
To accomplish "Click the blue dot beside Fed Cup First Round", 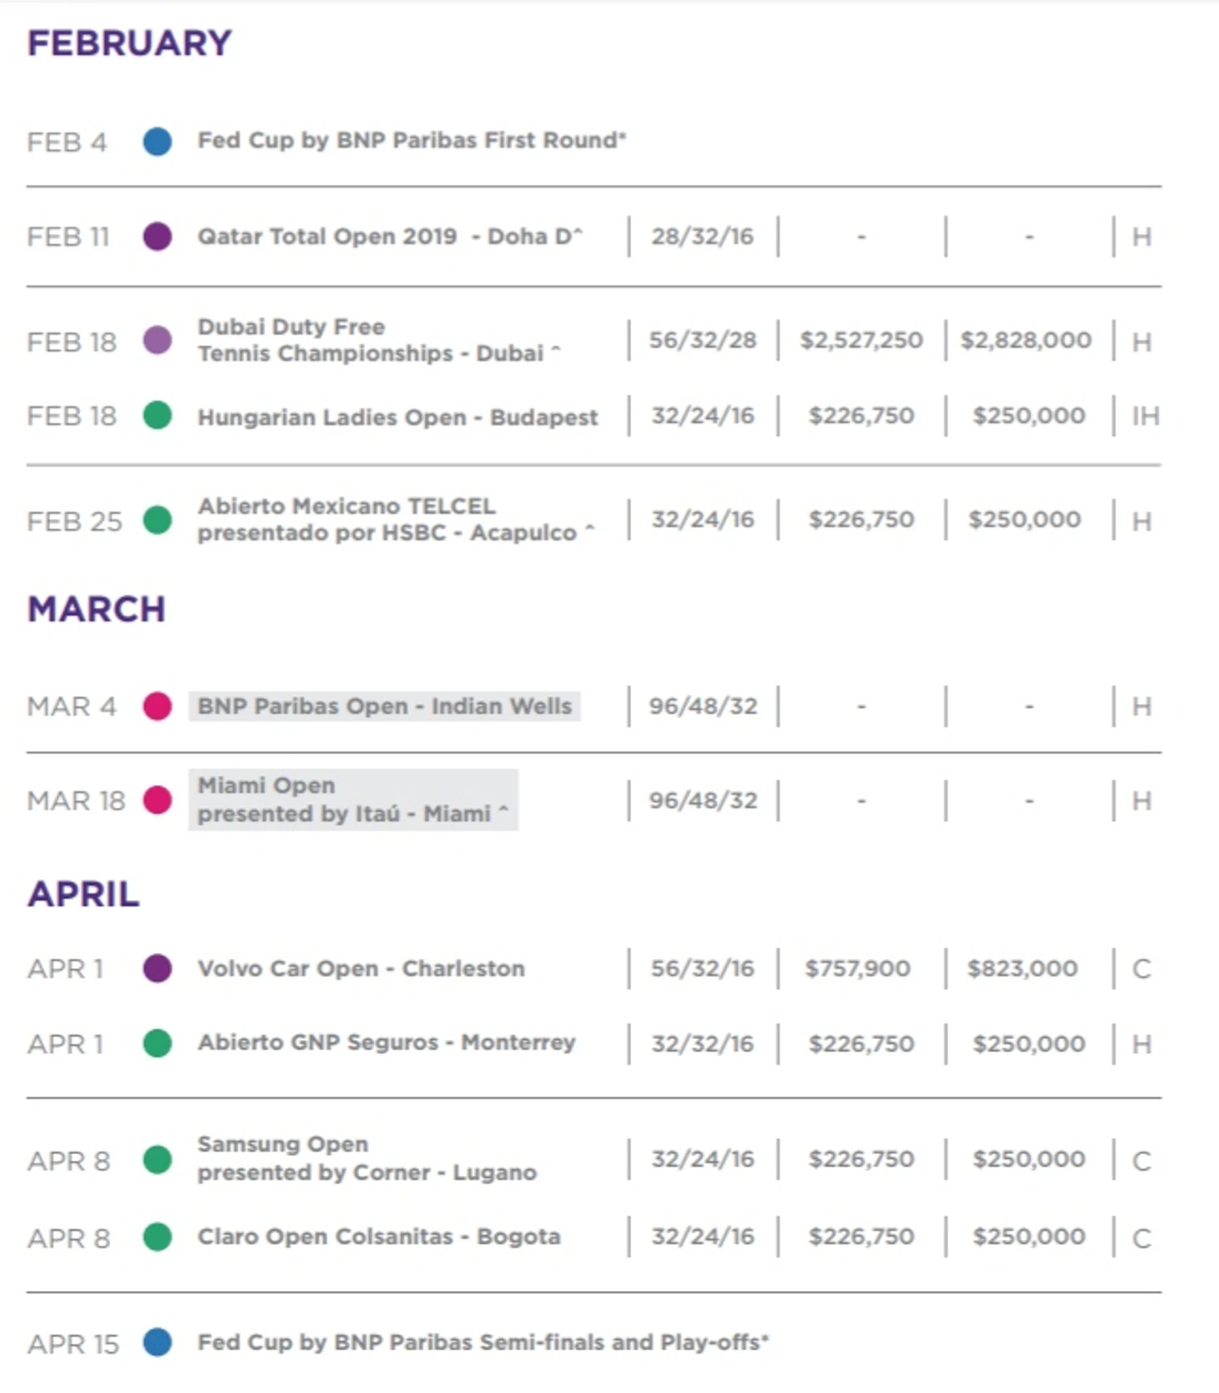I will point(157,141).
